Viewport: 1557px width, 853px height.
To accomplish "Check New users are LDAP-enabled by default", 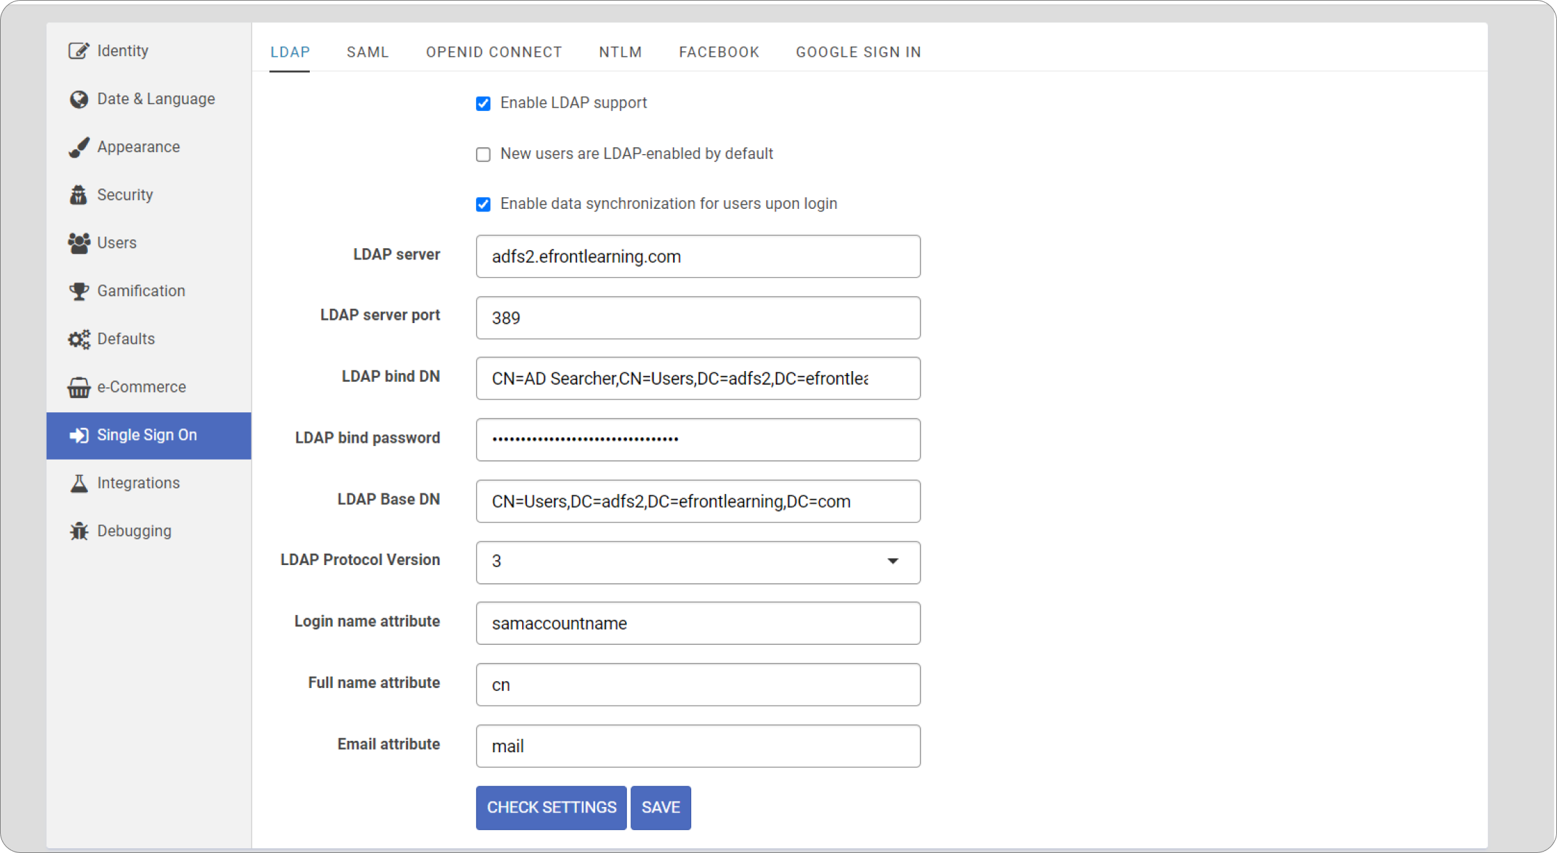I will (483, 154).
